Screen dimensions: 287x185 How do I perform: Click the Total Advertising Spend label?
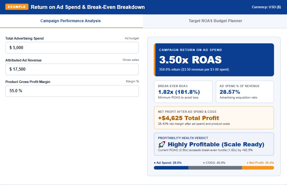(x=24, y=38)
